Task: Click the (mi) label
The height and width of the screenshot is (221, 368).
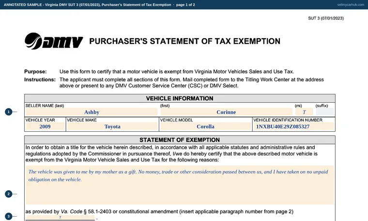Action: [x=298, y=106]
